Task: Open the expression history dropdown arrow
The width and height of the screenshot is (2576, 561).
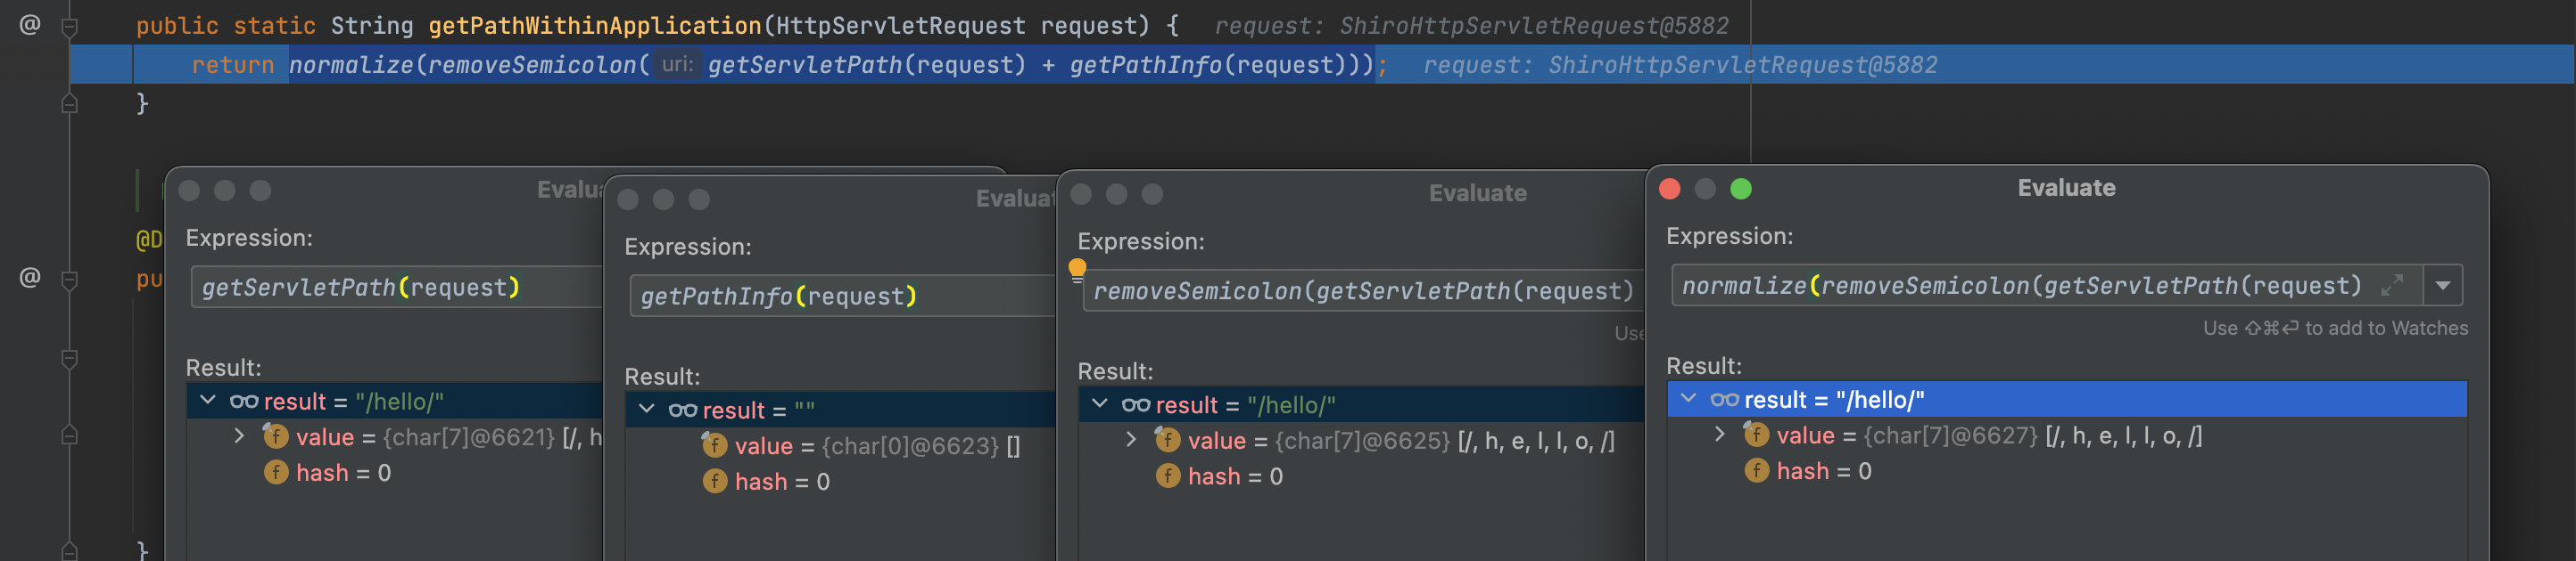Action: 2442,286
